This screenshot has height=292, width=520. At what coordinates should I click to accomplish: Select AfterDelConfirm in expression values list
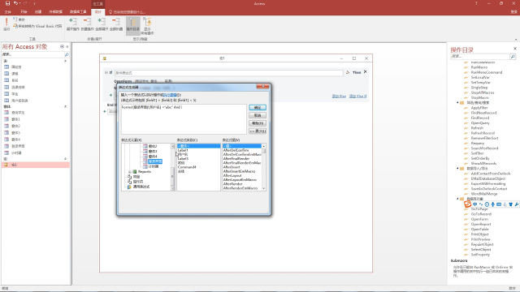coord(236,150)
